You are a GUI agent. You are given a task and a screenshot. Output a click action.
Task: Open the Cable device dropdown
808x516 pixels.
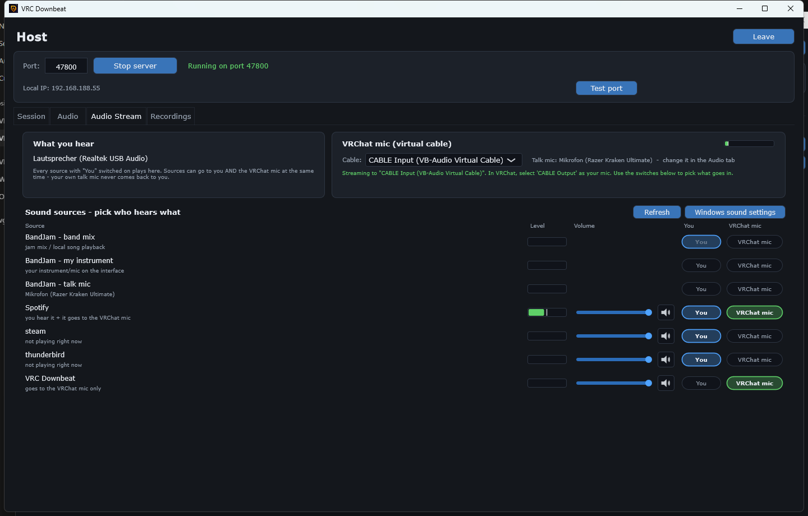pyautogui.click(x=443, y=160)
